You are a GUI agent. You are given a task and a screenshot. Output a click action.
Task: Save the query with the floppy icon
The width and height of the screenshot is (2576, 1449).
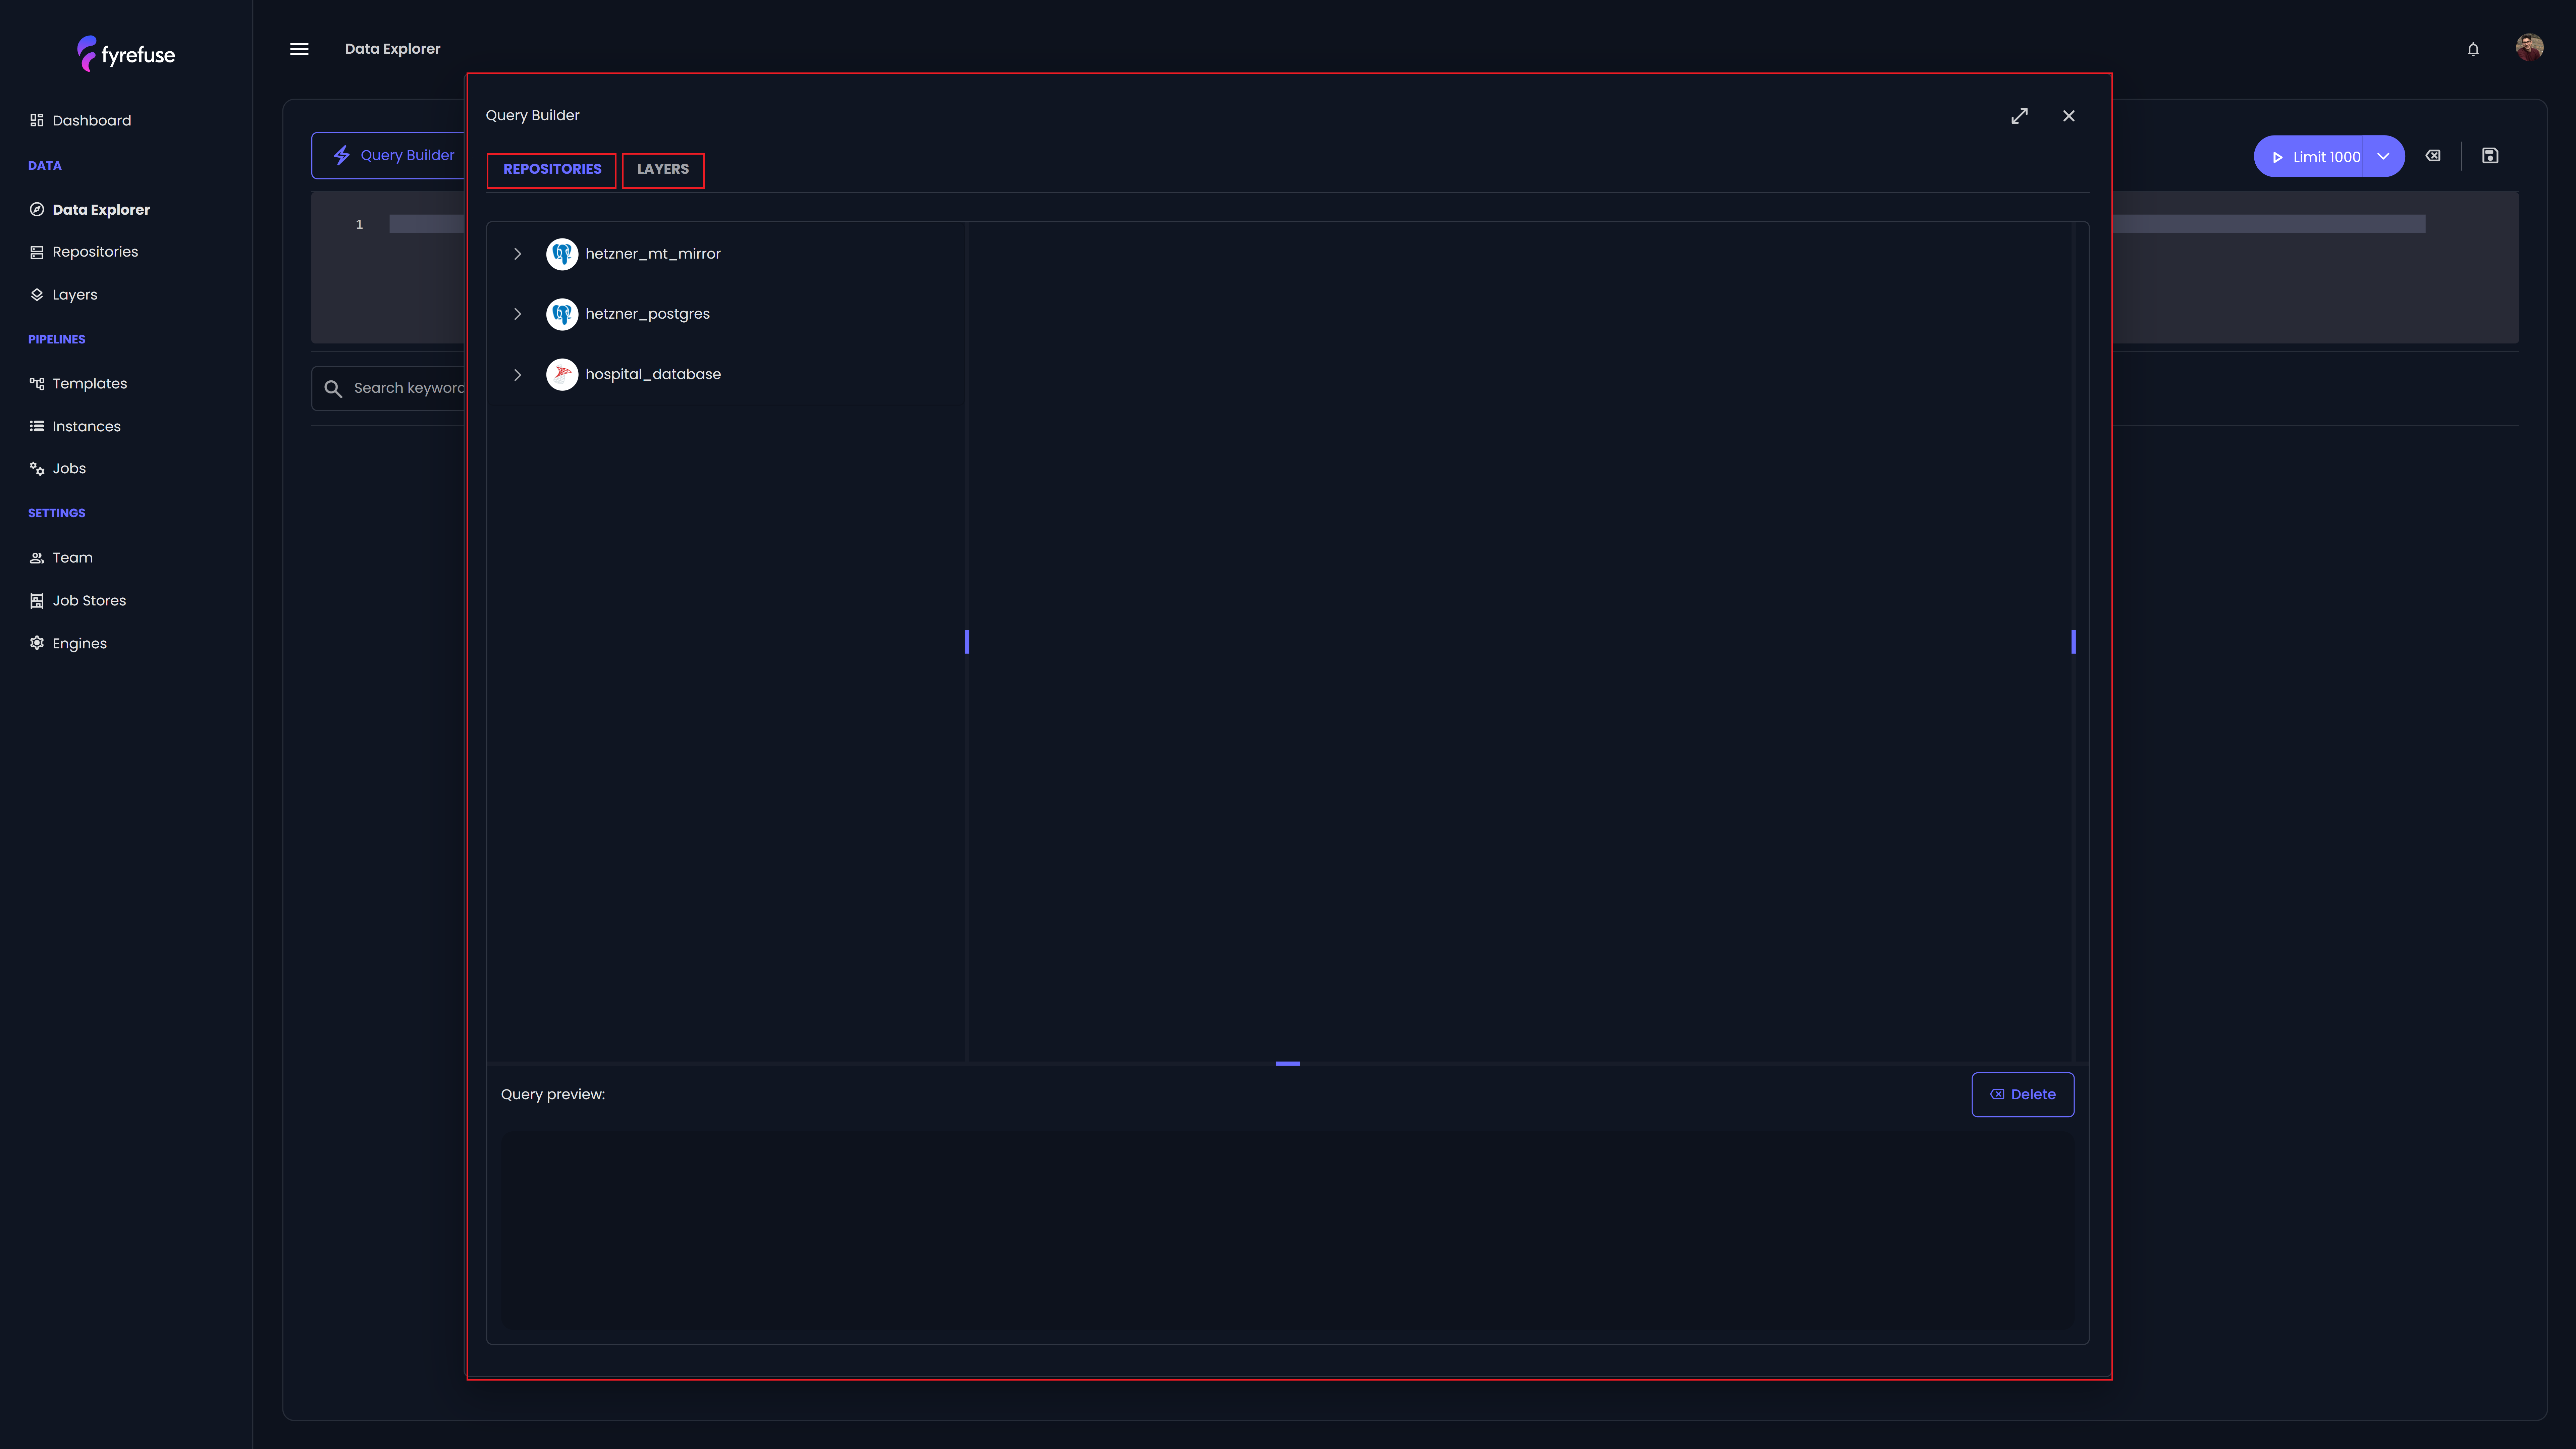point(2490,156)
